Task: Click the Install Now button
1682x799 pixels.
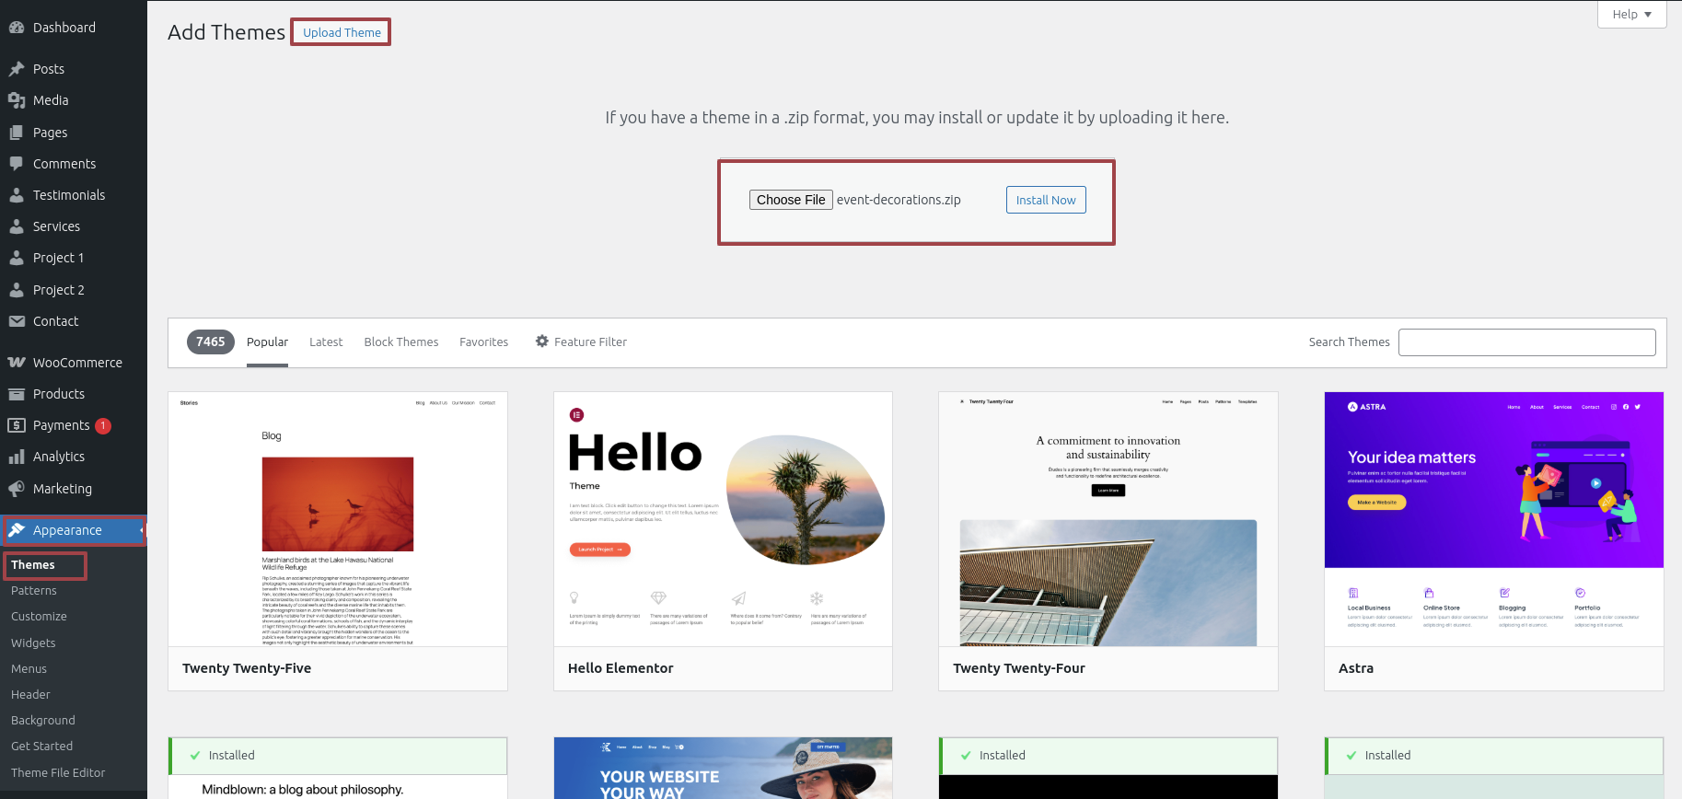Action: [1046, 200]
